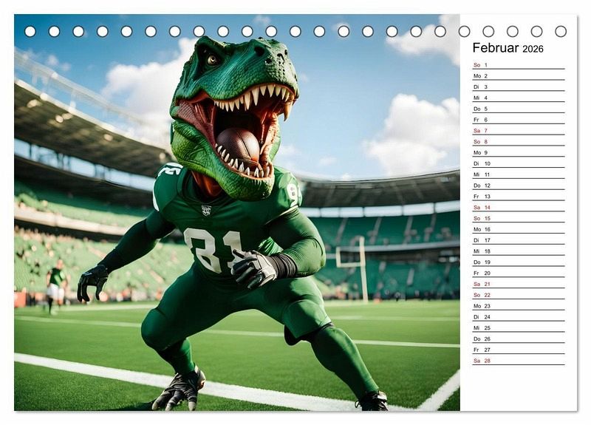Select calendar row 'Di 3'
This screenshot has height=425, width=591.
click(519, 86)
